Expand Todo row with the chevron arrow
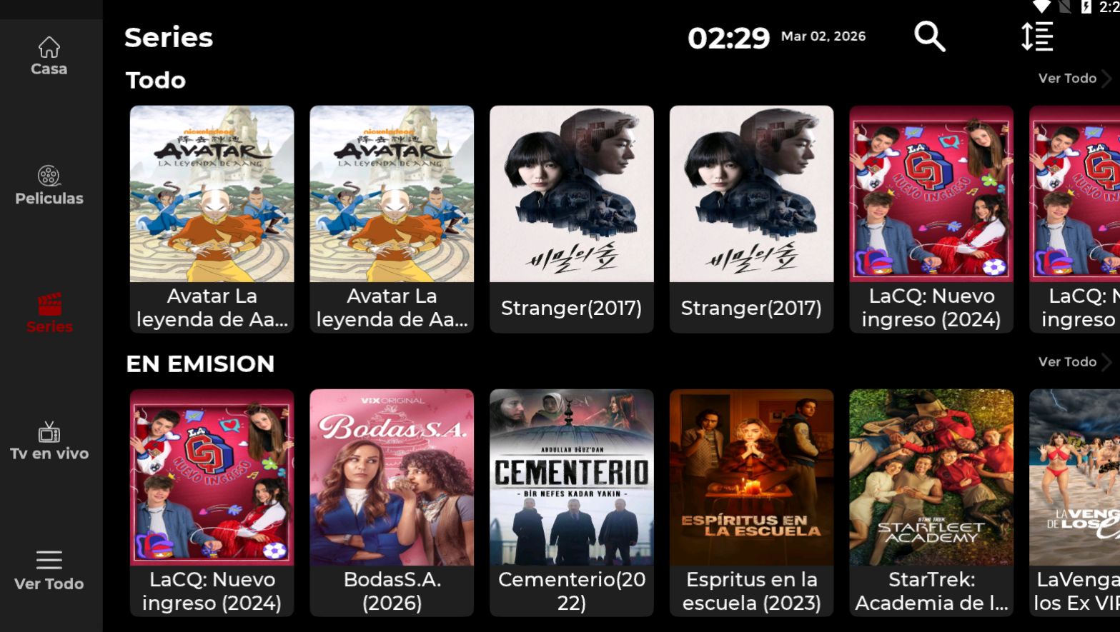 pos(1106,79)
